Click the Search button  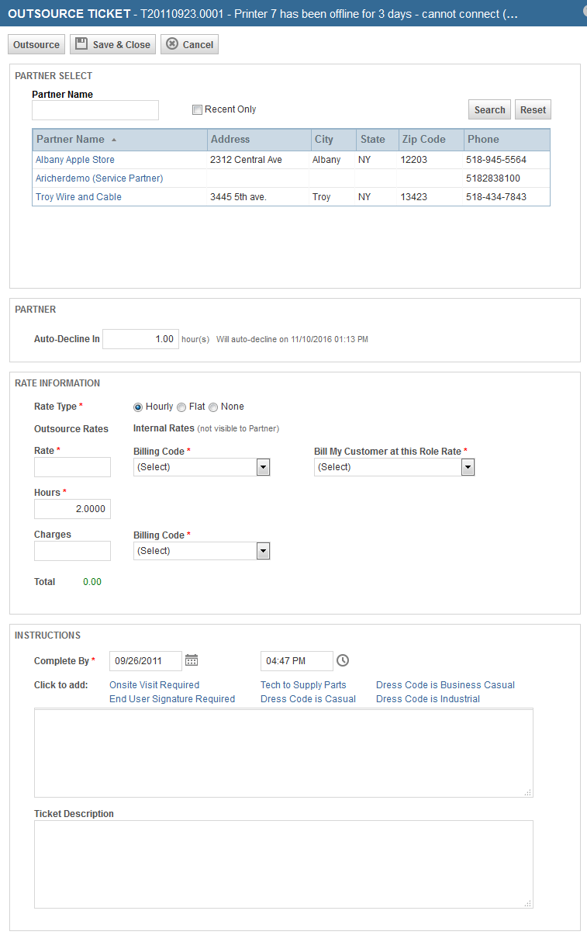tap(489, 109)
